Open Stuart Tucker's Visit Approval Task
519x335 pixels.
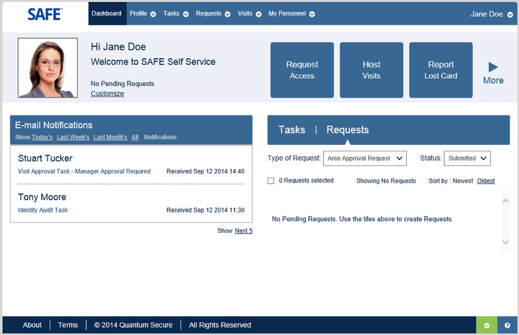[x=84, y=171]
